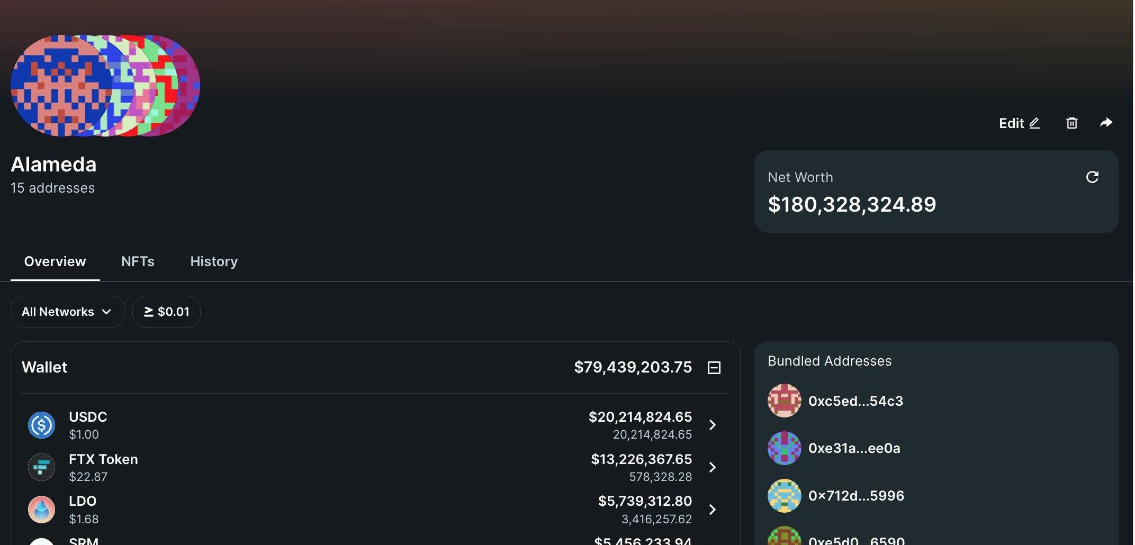Expand the USDC row chevron
This screenshot has width=1135, height=545.
pos(713,425)
